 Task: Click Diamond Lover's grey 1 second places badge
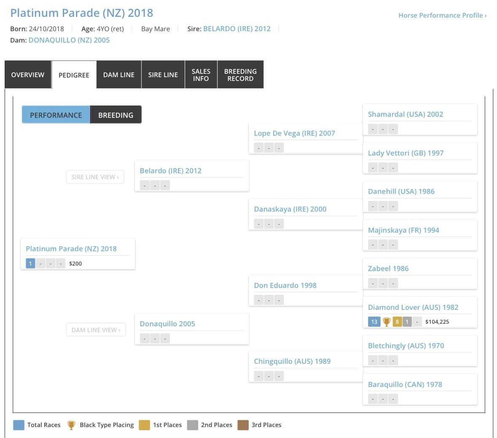pos(407,322)
